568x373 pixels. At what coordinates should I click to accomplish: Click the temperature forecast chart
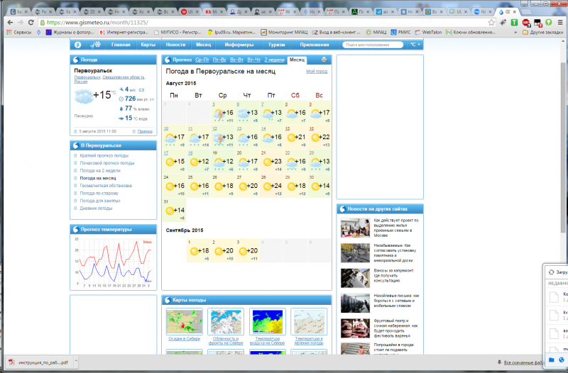pyautogui.click(x=114, y=262)
